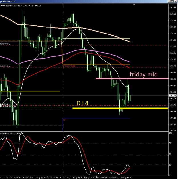Click the 19 Sep 10:30 time label
The width and height of the screenshot is (178, 179).
(126, 178)
